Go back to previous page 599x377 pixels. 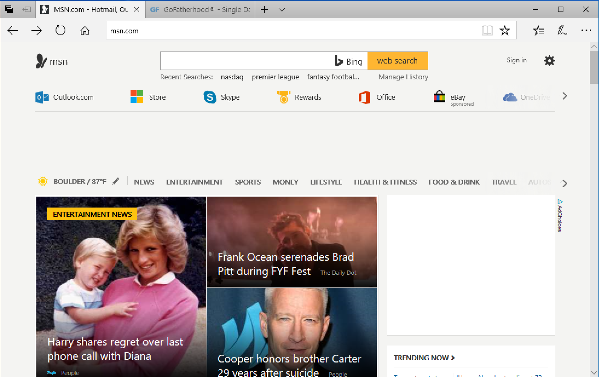(x=13, y=30)
